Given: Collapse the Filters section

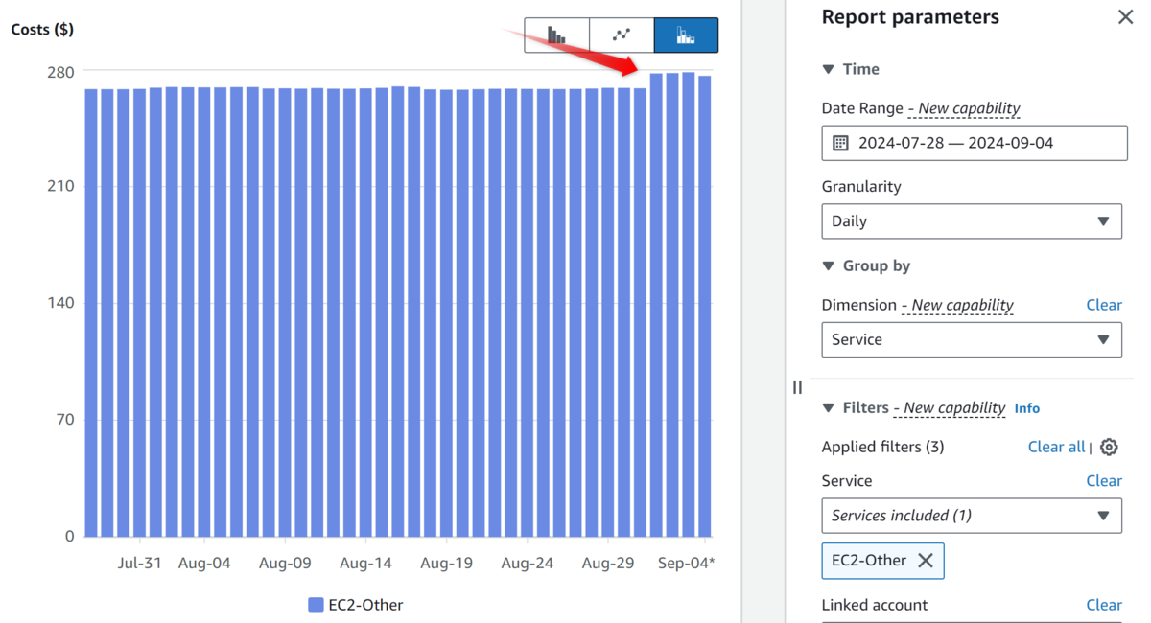Looking at the screenshot, I should click(828, 407).
